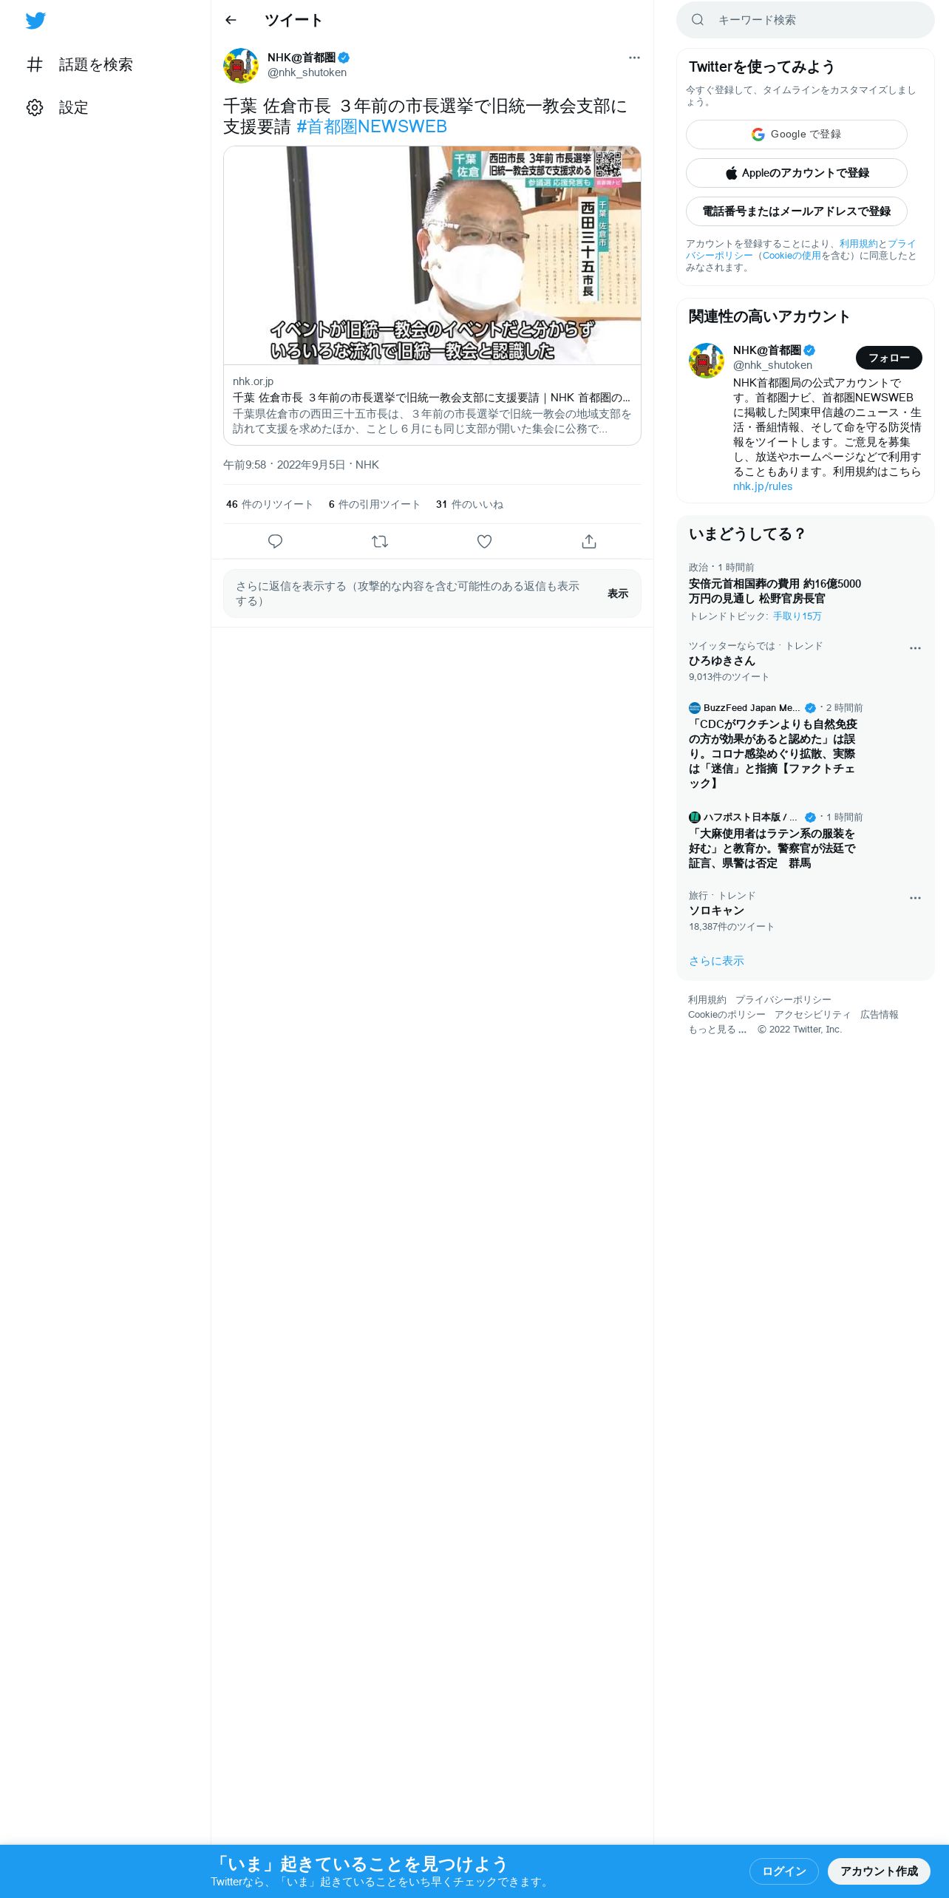949x1898 pixels.
Task: Open the nhk.or.jp link card text
Action: [x=432, y=405]
